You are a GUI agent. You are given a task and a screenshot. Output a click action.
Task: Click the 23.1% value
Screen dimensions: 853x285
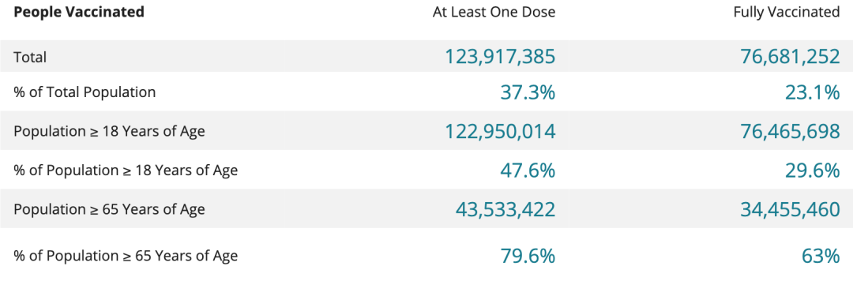tap(812, 93)
